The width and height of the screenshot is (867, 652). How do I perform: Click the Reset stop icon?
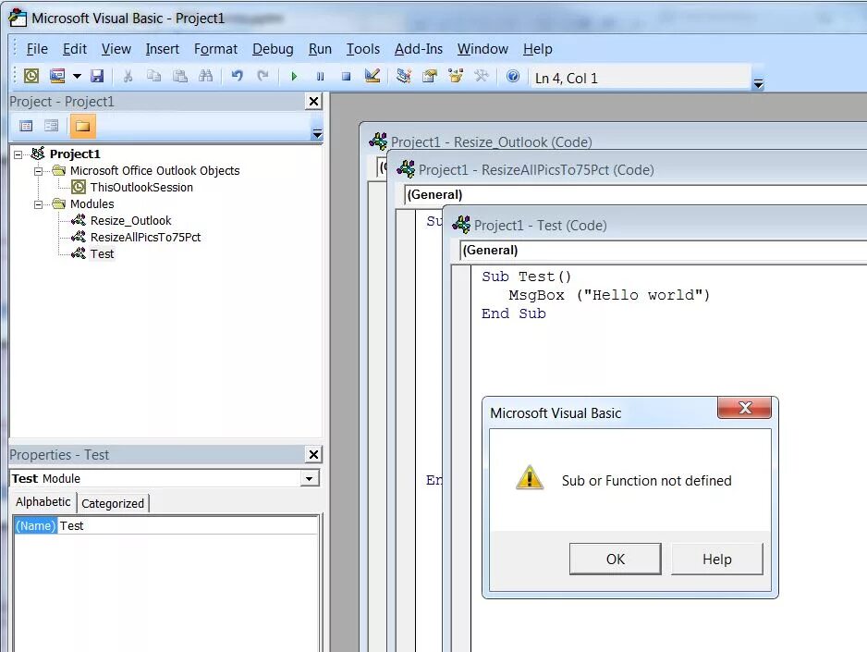click(346, 77)
